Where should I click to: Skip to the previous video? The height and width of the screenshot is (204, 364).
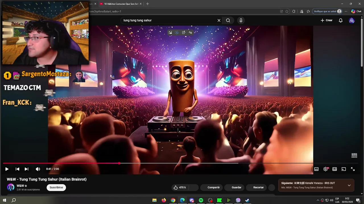click(x=17, y=169)
